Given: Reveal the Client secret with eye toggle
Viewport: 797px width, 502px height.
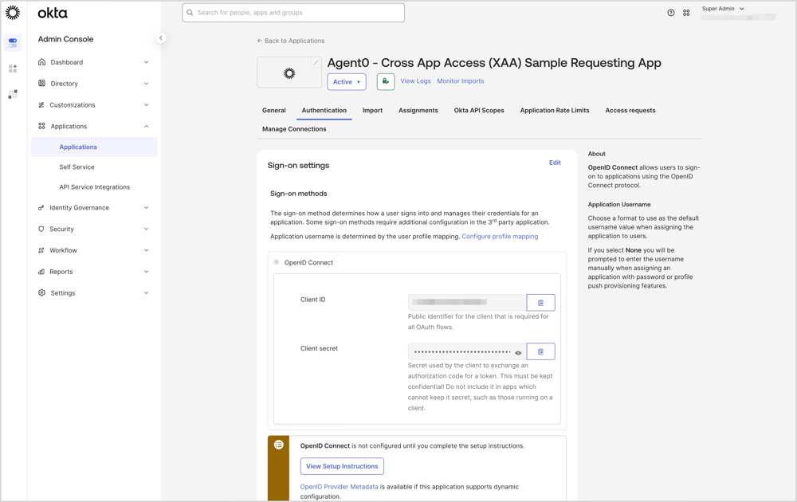Looking at the screenshot, I should tap(516, 351).
